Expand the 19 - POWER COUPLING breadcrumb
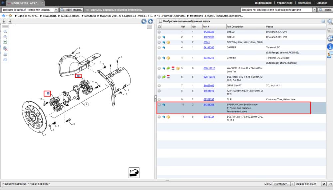 click(x=156, y=16)
